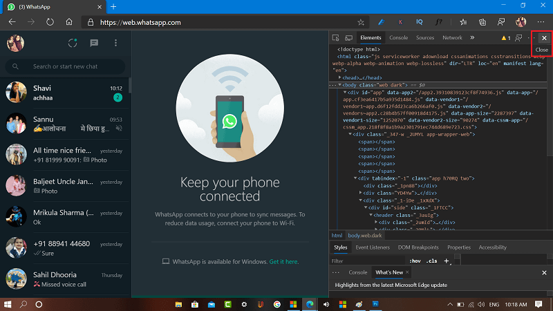The width and height of the screenshot is (553, 311).
Task: Open the Favorites list icon
Action: (x=463, y=22)
